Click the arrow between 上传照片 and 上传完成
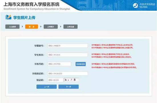157x103 pixels. point(61,26)
